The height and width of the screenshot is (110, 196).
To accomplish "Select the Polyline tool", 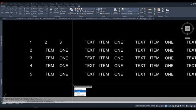I will point(7,10).
